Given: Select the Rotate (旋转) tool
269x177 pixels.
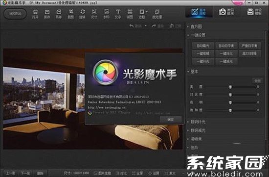Looking at the screenshot, I should pyautogui.click(x=82, y=14).
